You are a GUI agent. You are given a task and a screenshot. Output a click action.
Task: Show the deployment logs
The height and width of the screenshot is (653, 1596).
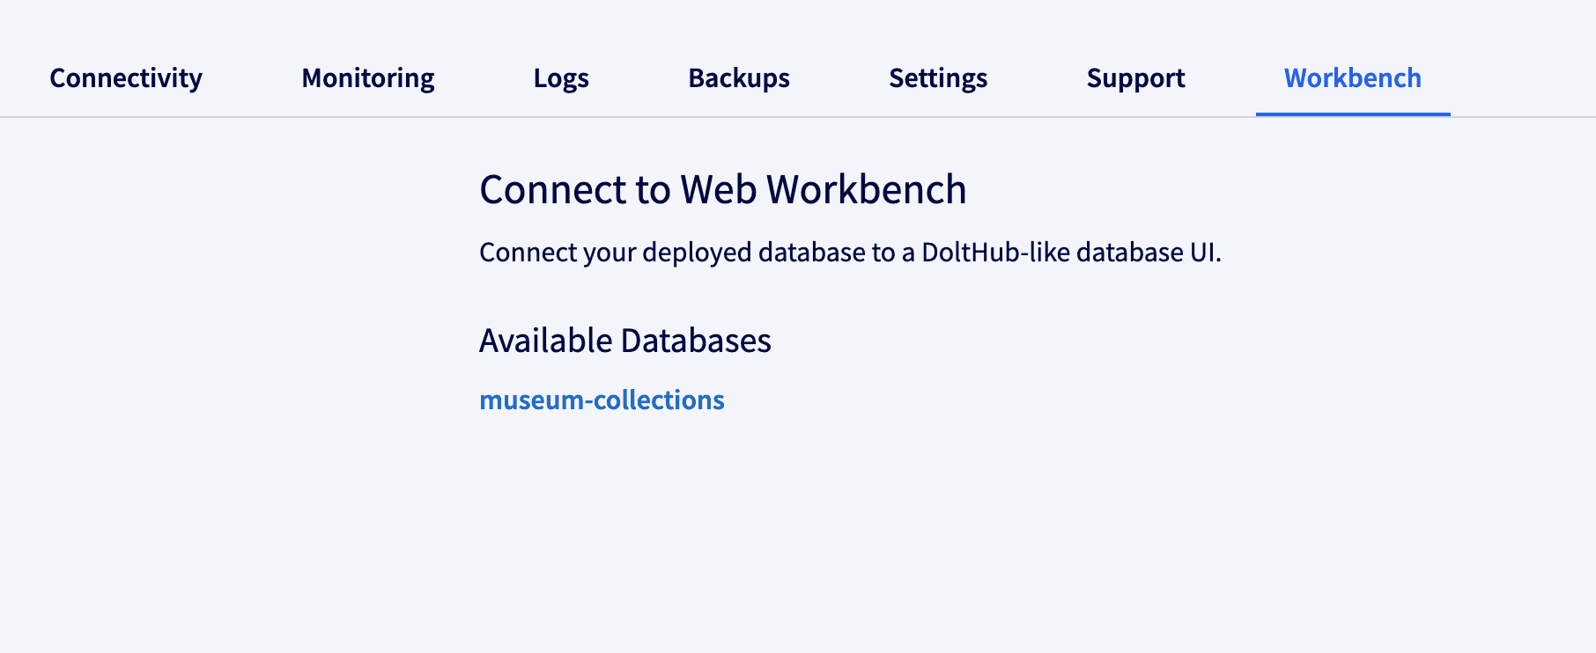(561, 78)
